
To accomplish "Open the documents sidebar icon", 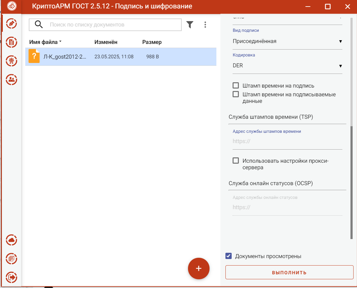I will coord(12,42).
